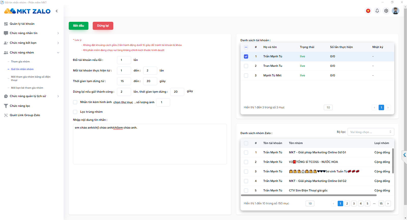Collapse Chức năng nhóm menu chevron

coord(58,53)
